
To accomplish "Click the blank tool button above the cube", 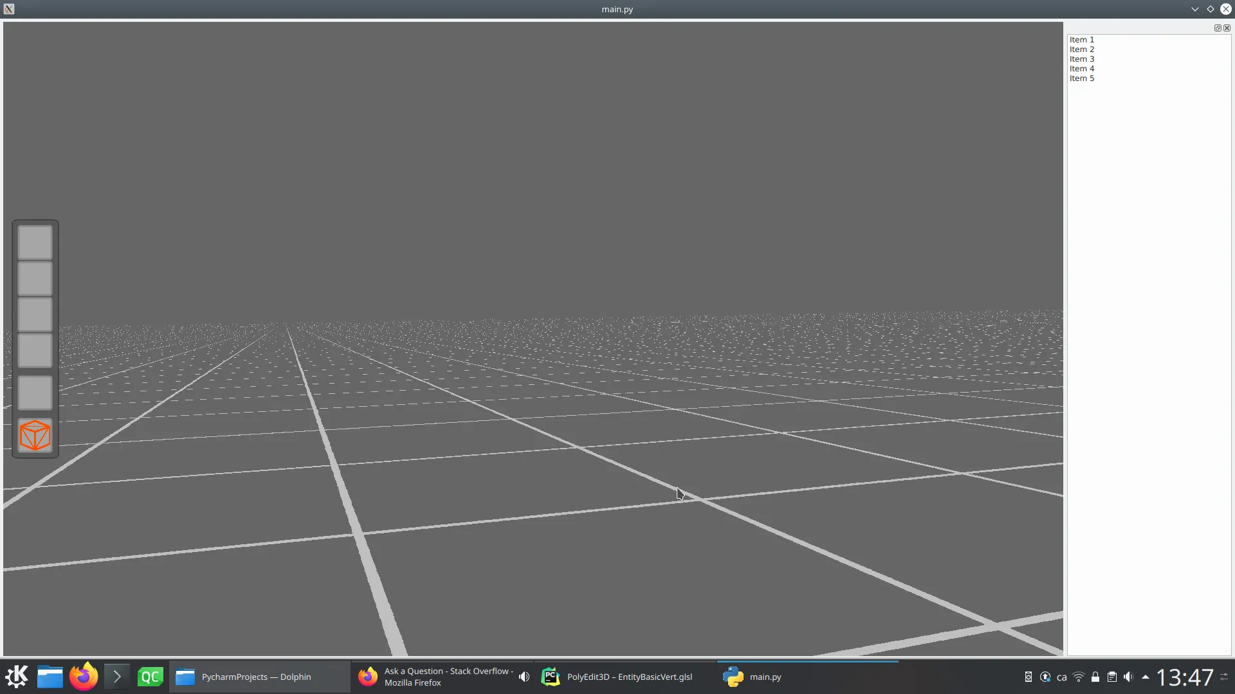I will click(x=35, y=393).
